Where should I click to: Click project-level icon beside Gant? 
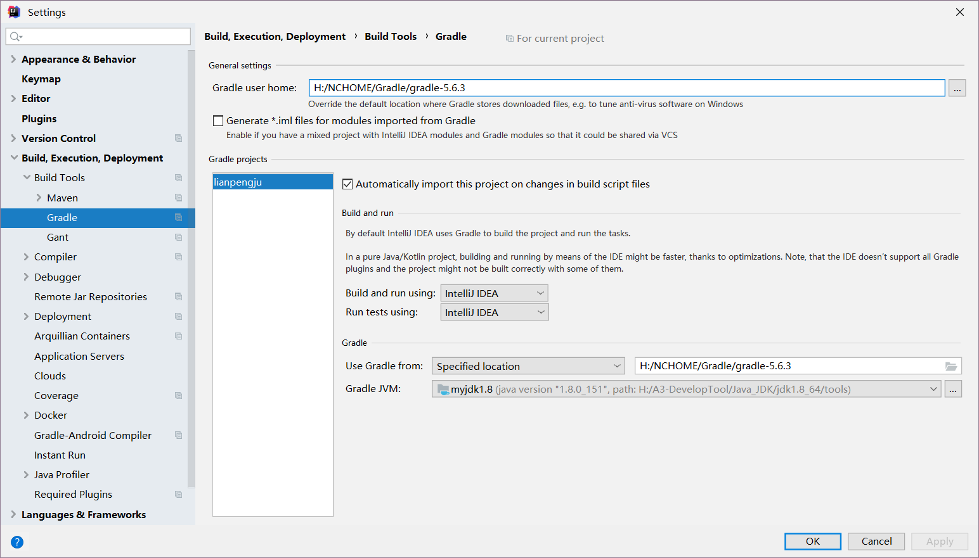(179, 238)
